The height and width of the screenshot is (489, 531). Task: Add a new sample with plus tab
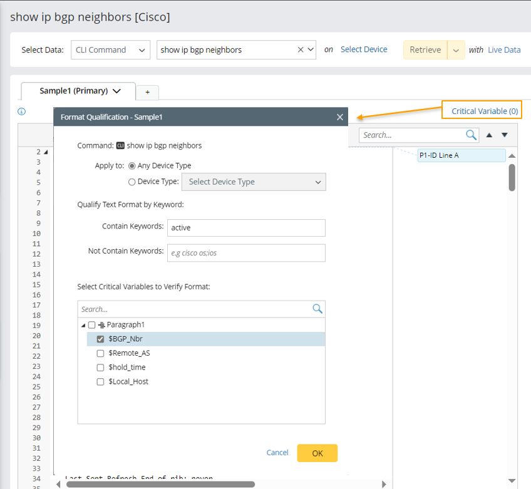coord(148,92)
